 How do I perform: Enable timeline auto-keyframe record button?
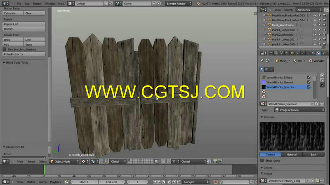[x=215, y=182]
